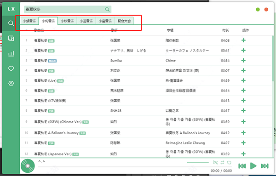
Task: Select the duration 05:41
Action: [x=225, y=51]
